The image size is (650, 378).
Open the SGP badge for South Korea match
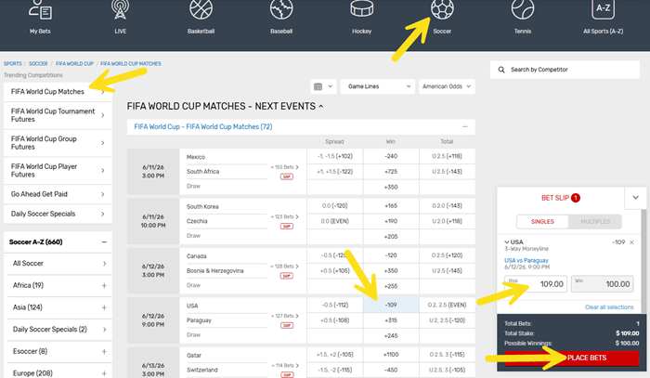(x=286, y=227)
